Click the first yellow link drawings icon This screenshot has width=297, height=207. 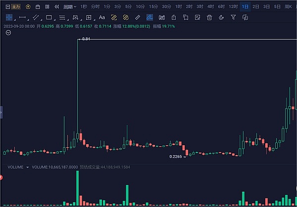[114, 18]
